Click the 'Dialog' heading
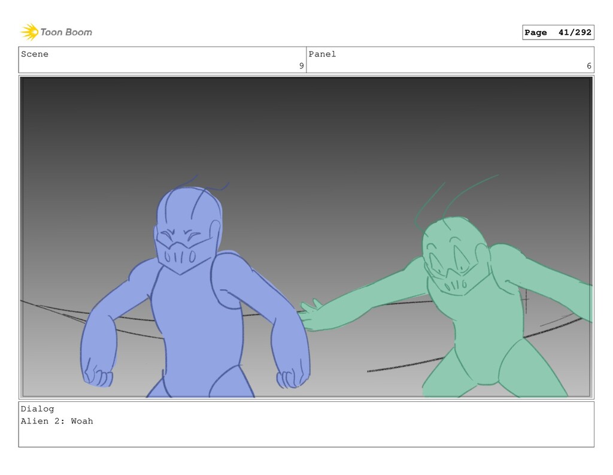Screen dimensions: 613x475 point(38,409)
